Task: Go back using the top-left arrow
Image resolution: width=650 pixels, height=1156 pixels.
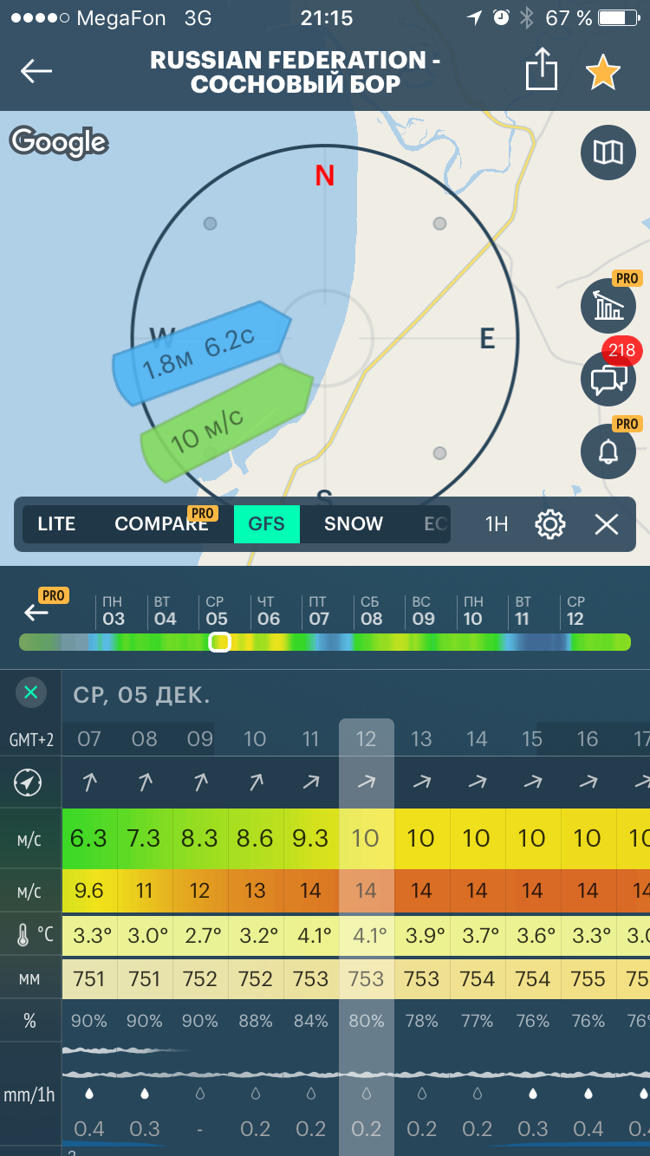Action: (x=36, y=71)
